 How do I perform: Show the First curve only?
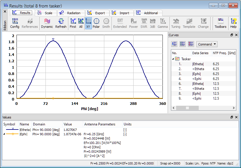73,23
